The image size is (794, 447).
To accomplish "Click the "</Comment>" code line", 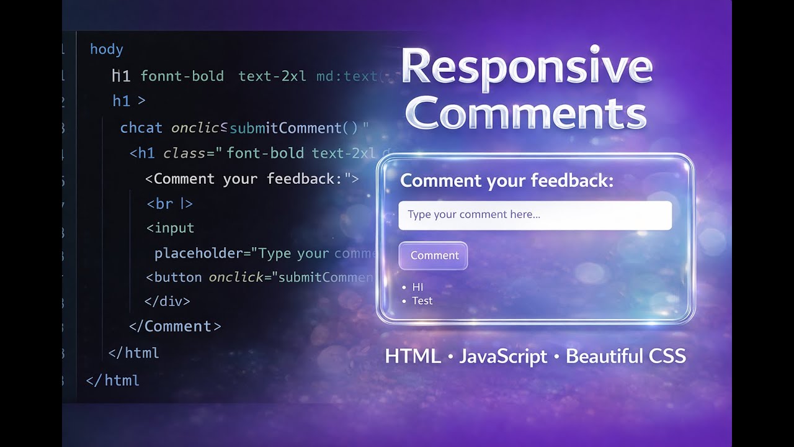I will pos(175,327).
